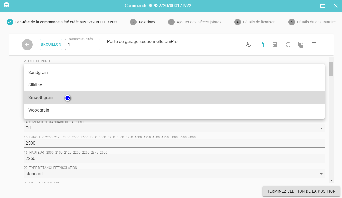Expand the Dimension standard de la porte dropdown
342x198 pixels.
tap(321, 128)
